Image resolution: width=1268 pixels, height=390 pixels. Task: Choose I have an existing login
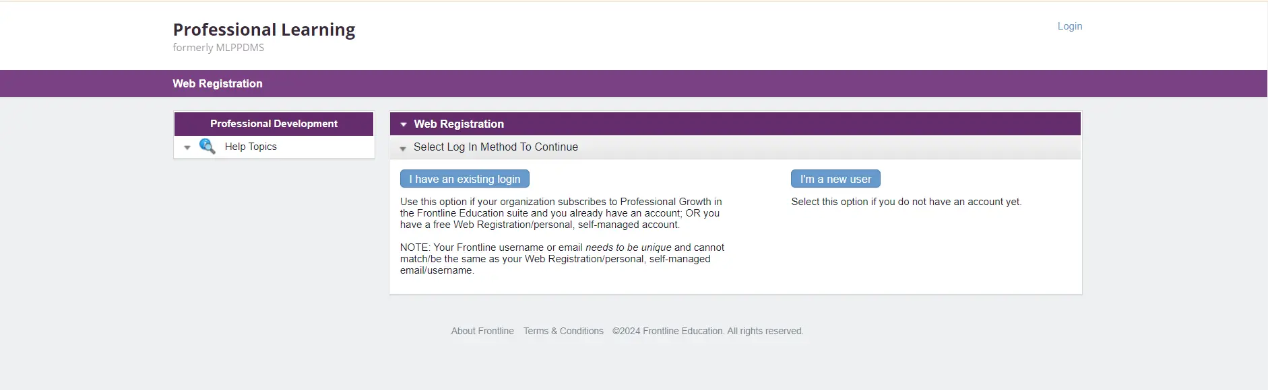tap(465, 179)
